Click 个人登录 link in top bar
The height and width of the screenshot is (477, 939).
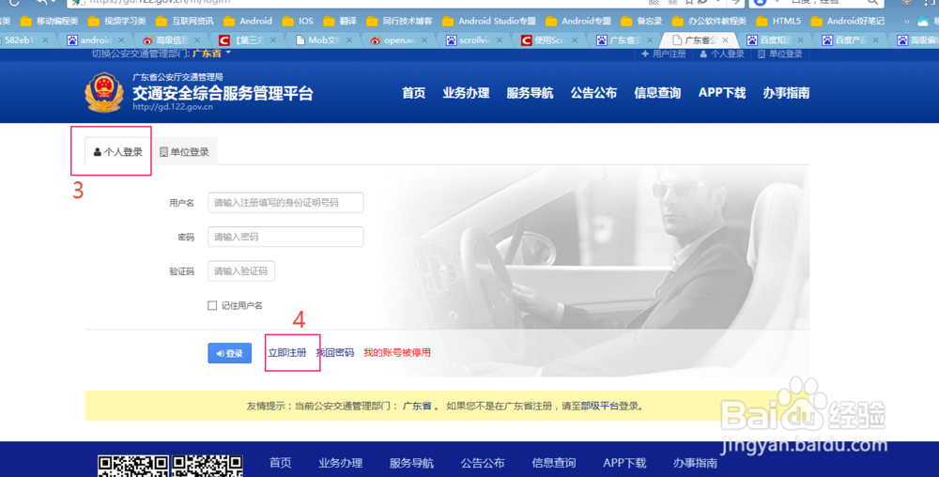(x=721, y=54)
